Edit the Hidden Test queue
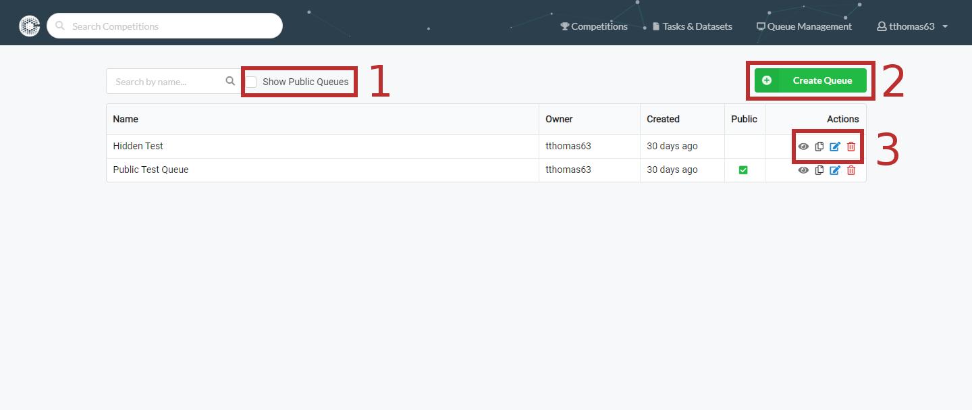The height and width of the screenshot is (410, 972). (835, 147)
